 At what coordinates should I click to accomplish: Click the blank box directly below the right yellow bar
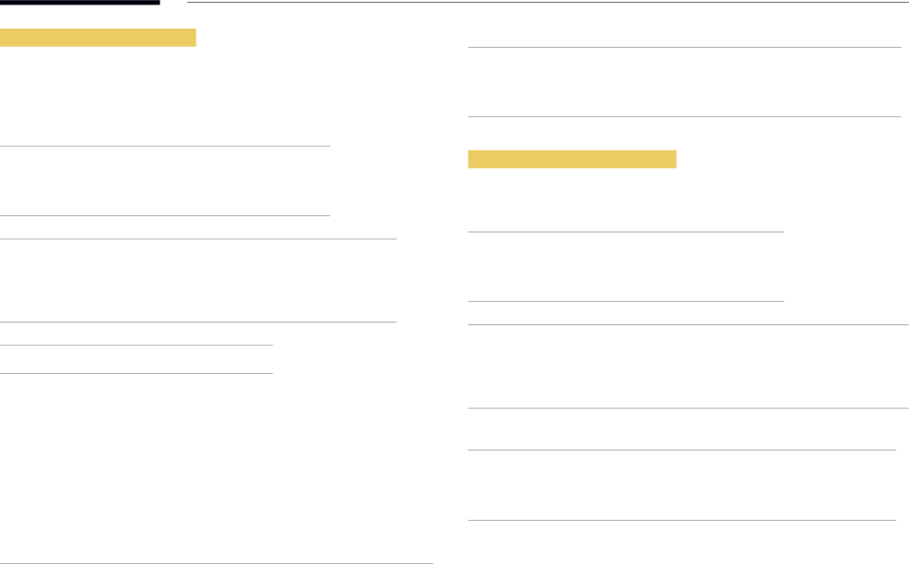tap(625, 267)
